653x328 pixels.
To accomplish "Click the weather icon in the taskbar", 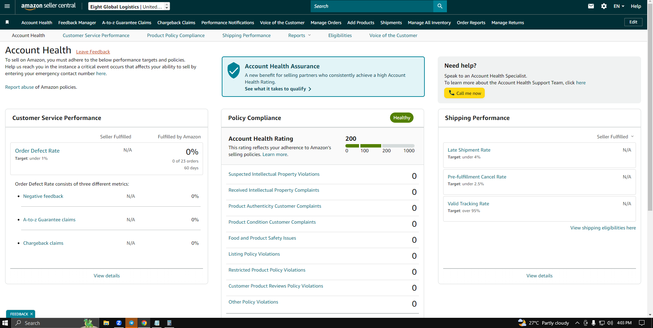I will pyautogui.click(x=522, y=323).
